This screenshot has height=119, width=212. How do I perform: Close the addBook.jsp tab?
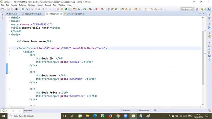pyautogui.click(x=61, y=14)
